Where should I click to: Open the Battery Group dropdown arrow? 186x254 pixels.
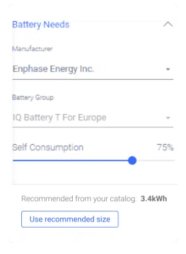pos(168,118)
